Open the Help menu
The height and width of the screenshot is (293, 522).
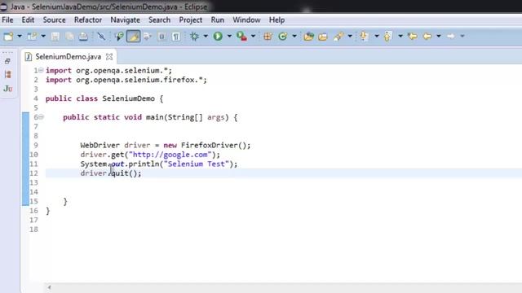click(x=276, y=20)
